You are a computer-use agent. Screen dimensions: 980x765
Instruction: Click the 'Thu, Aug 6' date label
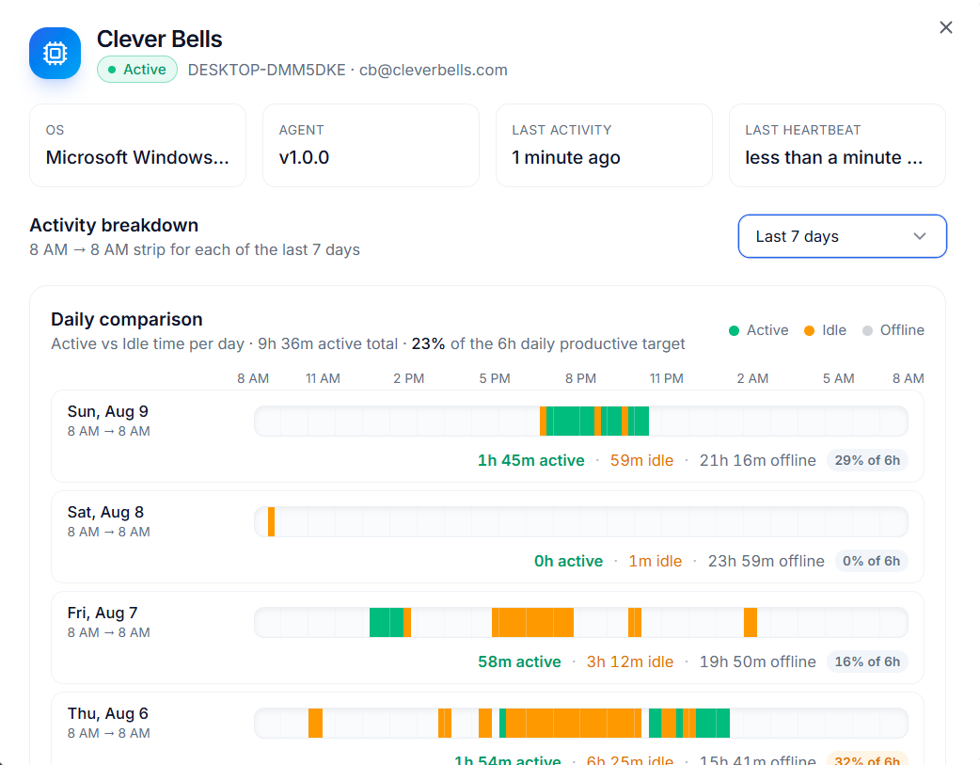[107, 713]
